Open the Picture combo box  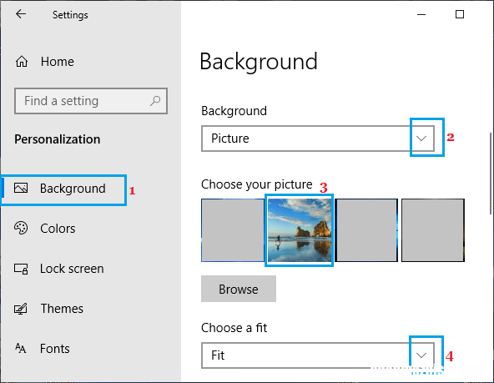(318, 139)
